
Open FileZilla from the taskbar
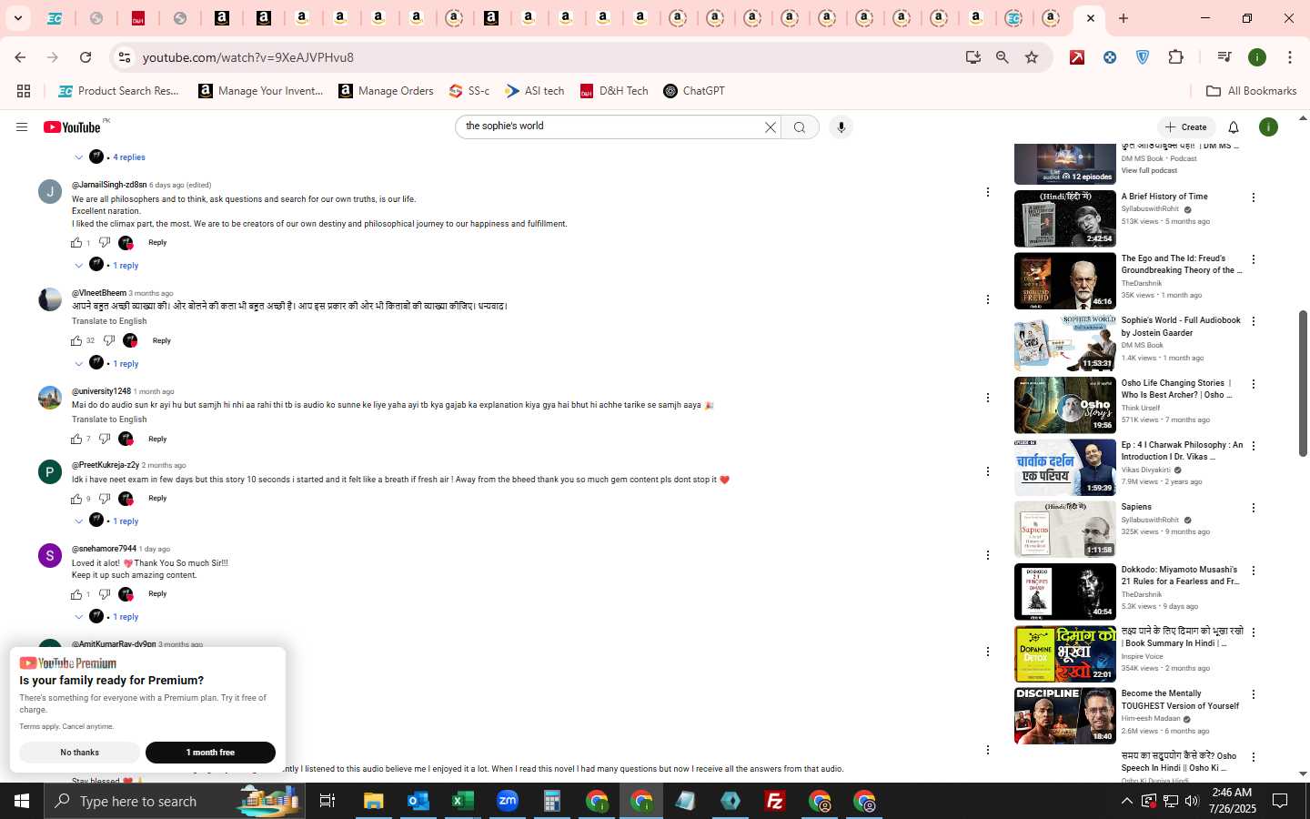point(775,801)
